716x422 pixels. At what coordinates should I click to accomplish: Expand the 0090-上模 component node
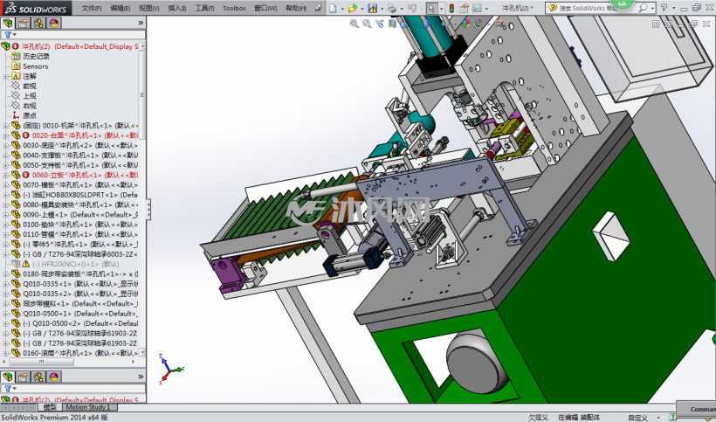(5, 215)
